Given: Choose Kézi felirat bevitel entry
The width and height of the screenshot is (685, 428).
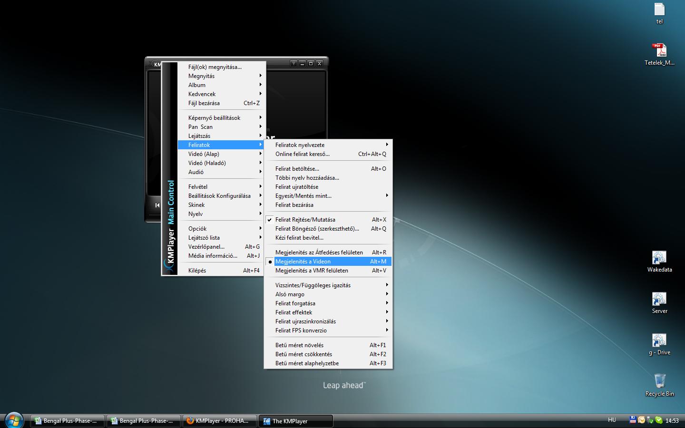Looking at the screenshot, I should (328, 238).
